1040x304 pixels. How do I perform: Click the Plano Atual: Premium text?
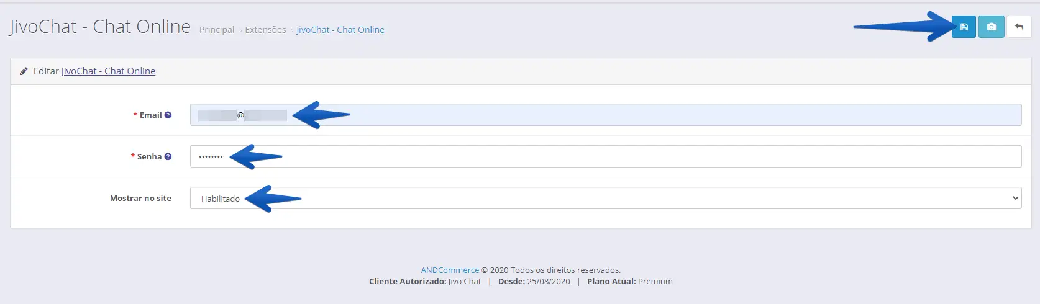pyautogui.click(x=630, y=281)
